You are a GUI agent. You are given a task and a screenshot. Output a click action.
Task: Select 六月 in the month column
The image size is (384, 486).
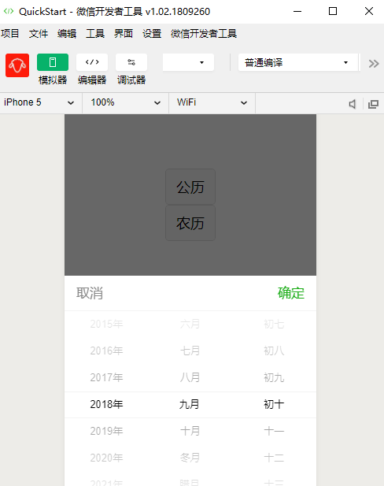coord(190,324)
